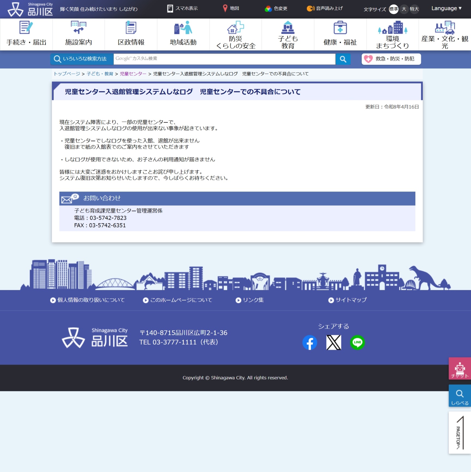Click the Shinagawa City header logo

click(x=30, y=9)
